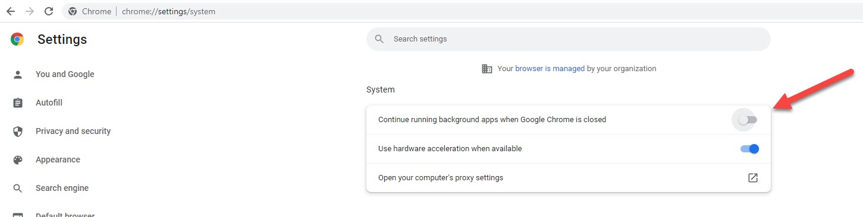Click the Chrome logo beside Settings title

click(x=17, y=39)
